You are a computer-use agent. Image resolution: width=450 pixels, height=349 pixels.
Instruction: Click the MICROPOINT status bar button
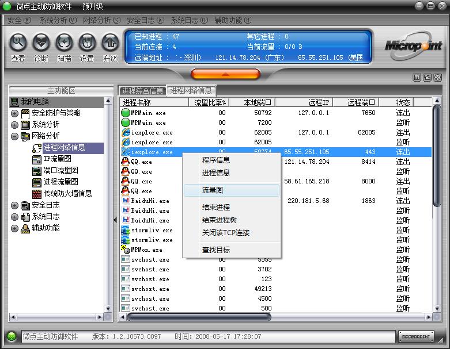pyautogui.click(x=416, y=336)
